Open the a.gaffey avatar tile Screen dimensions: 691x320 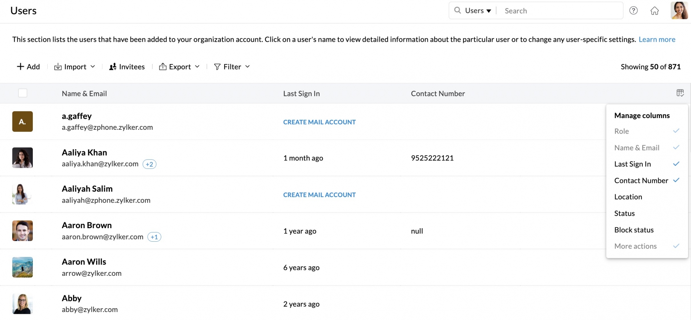click(x=22, y=122)
